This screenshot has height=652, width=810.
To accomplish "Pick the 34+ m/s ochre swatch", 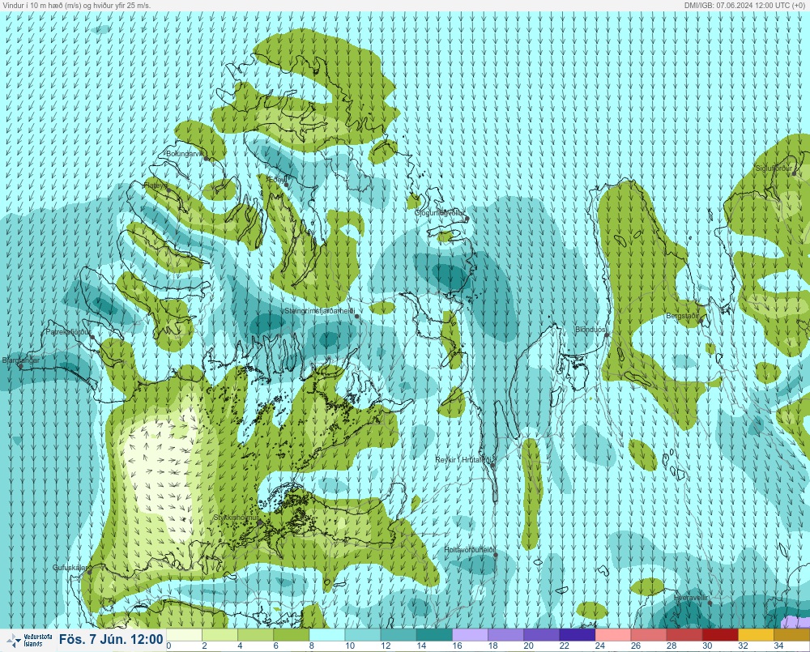I will coord(792,635).
